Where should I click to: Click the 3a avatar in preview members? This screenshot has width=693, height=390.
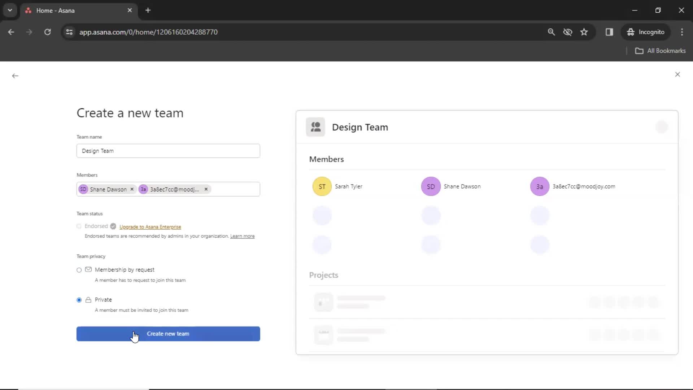(540, 186)
